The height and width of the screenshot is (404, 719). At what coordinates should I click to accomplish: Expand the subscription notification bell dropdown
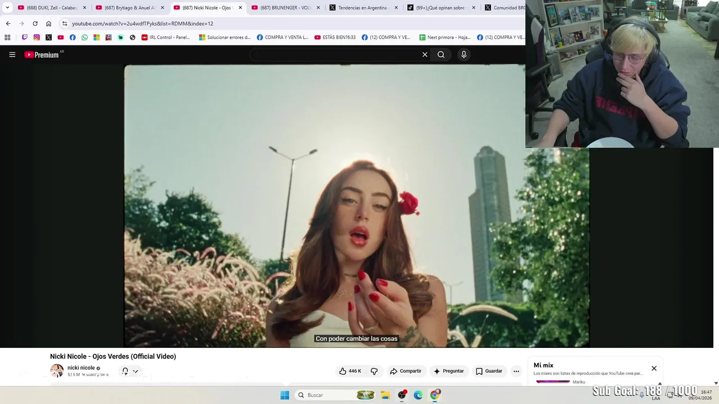130,371
